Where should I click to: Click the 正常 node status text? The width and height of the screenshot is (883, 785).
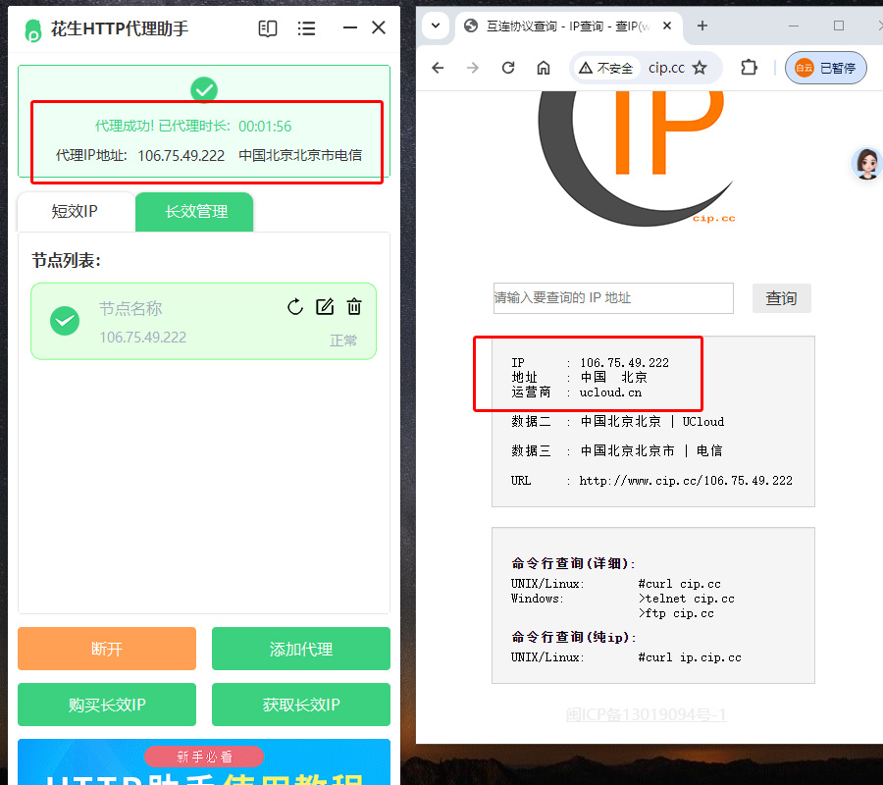click(x=343, y=340)
